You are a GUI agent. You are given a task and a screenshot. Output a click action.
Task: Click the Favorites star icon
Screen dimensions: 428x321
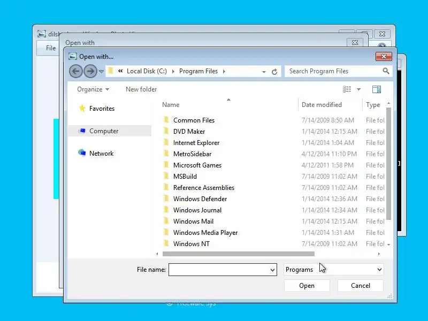pos(82,109)
